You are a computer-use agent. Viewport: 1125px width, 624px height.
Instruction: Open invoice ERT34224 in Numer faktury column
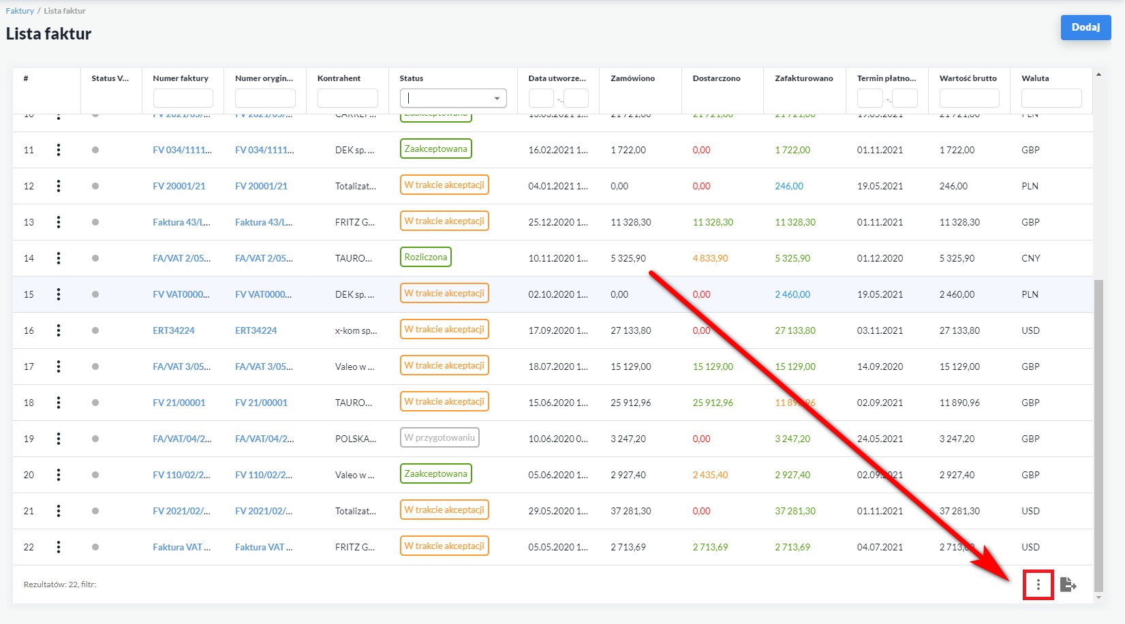(174, 330)
